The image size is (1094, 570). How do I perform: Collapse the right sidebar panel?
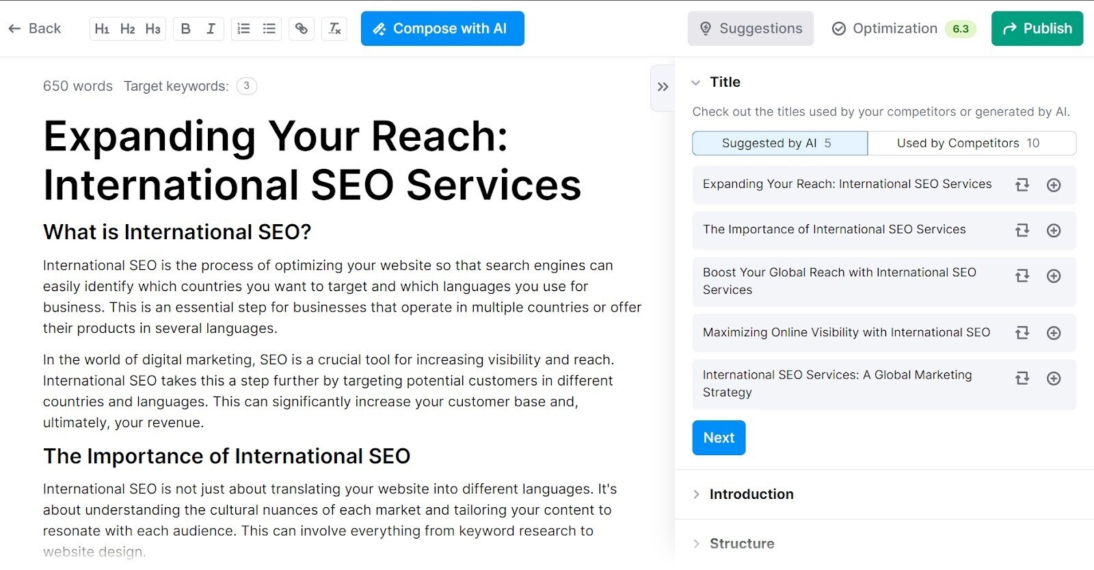663,87
